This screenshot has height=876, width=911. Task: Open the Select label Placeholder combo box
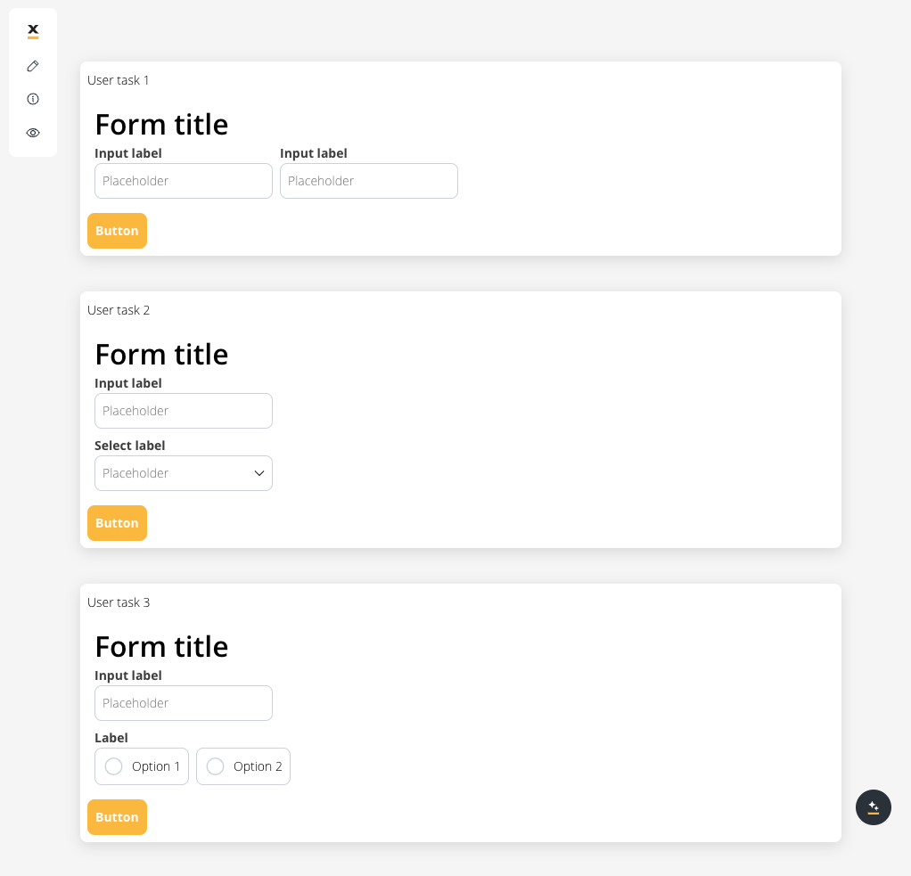pyautogui.click(x=184, y=473)
